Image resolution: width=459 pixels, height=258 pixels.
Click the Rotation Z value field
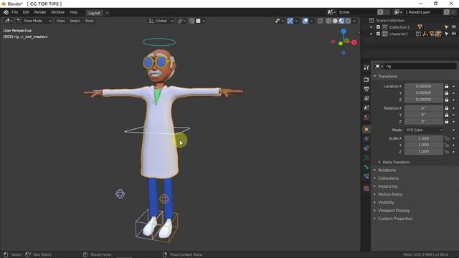pyautogui.click(x=424, y=121)
